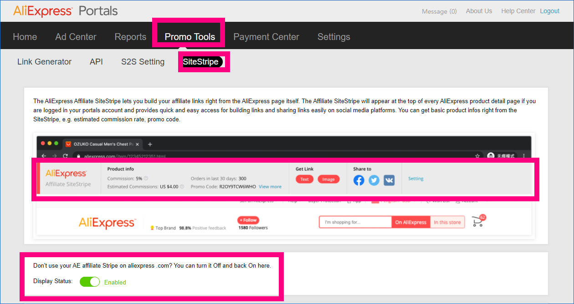The width and height of the screenshot is (574, 304).
Task: Open the Ad Center menu
Action: tap(76, 37)
